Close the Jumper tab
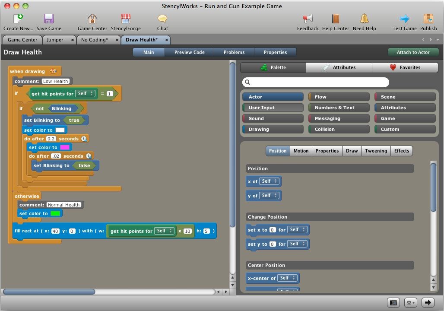444x311 pixels. 73,40
